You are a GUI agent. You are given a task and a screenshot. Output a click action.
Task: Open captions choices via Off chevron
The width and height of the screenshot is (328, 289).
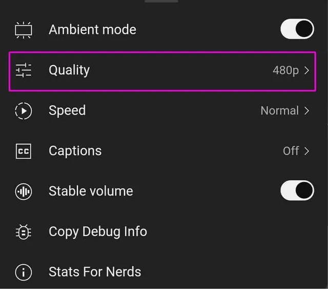pos(306,151)
